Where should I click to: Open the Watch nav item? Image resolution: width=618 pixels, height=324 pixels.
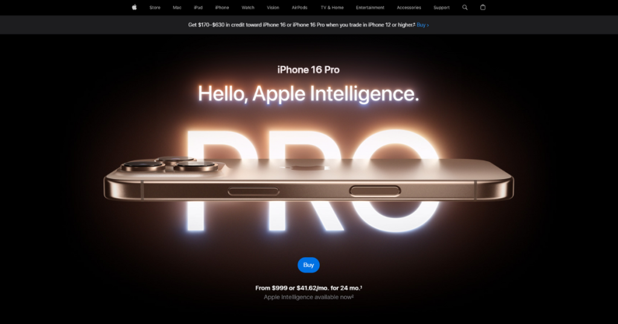click(x=248, y=7)
